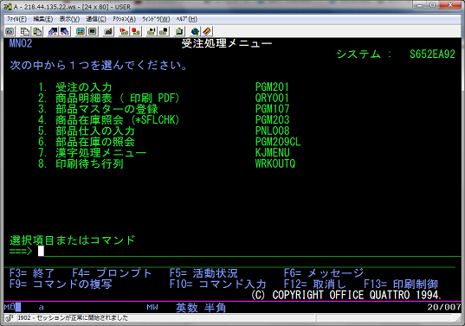Click the Paste clipboard toolbar icon
The width and height of the screenshot is (465, 326).
pos(37,31)
